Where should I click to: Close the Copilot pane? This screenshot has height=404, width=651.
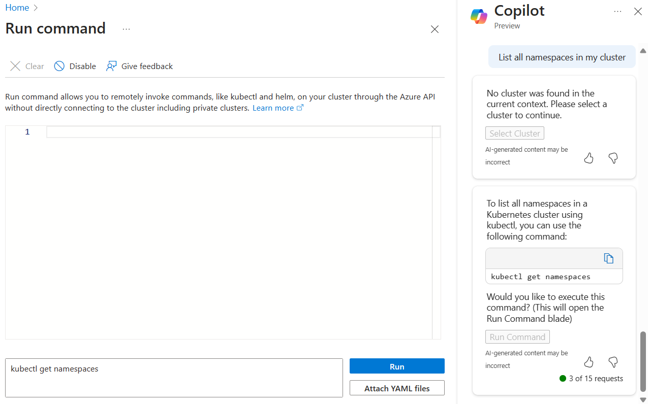638,11
